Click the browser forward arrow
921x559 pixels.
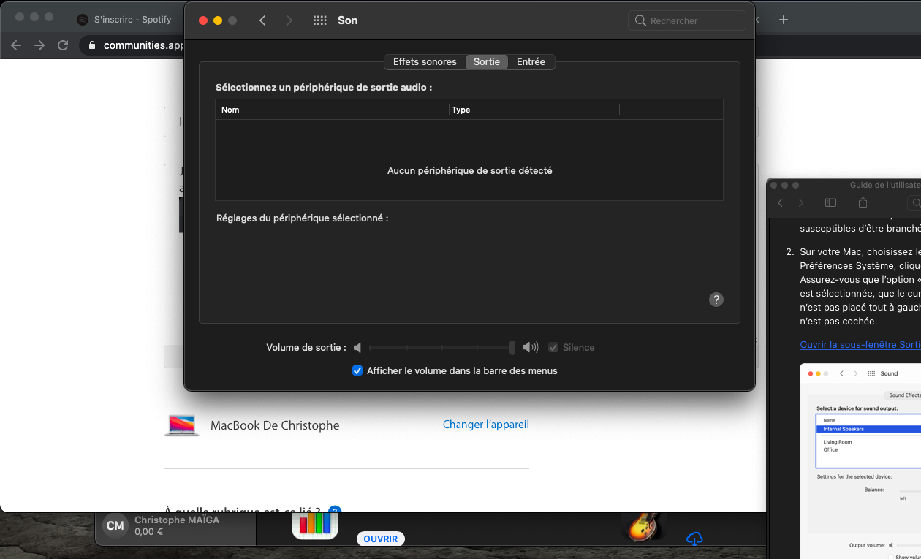click(x=39, y=45)
